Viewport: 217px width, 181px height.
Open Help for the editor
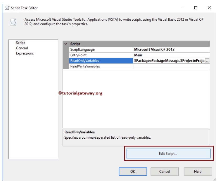coord(198,172)
